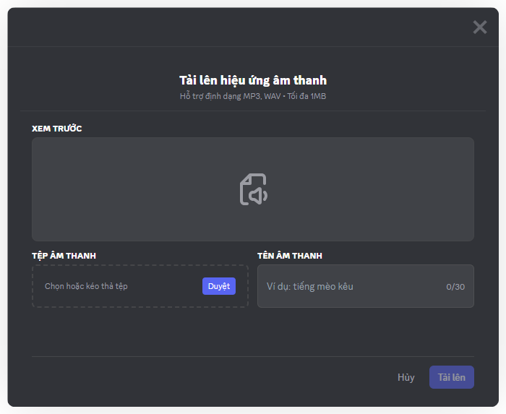This screenshot has height=414, width=506.
Task: Click the TỆP ÂM THANH label
Action: [64, 256]
